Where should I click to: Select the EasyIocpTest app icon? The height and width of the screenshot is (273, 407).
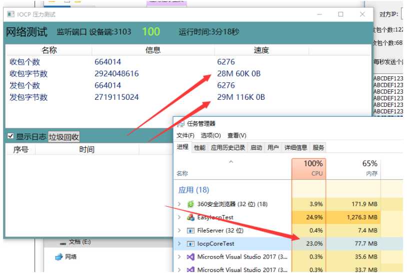click(190, 217)
